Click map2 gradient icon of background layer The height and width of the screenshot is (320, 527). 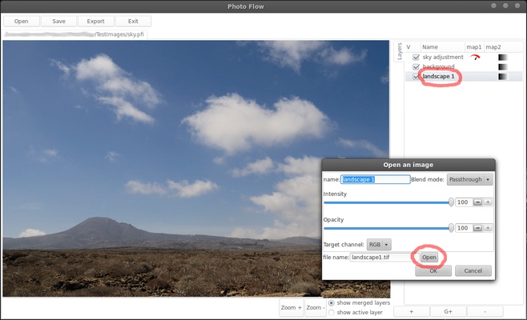click(x=502, y=67)
